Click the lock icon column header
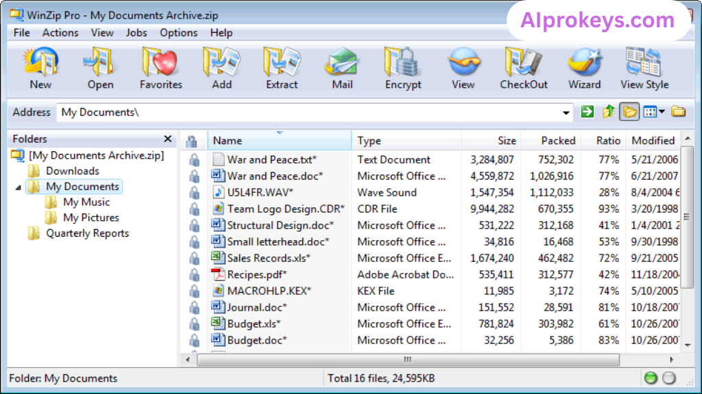 pos(192,141)
